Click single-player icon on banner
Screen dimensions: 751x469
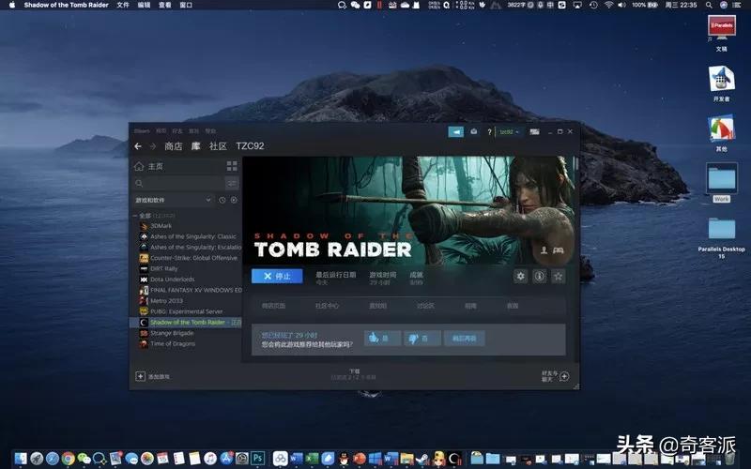pyautogui.click(x=544, y=250)
